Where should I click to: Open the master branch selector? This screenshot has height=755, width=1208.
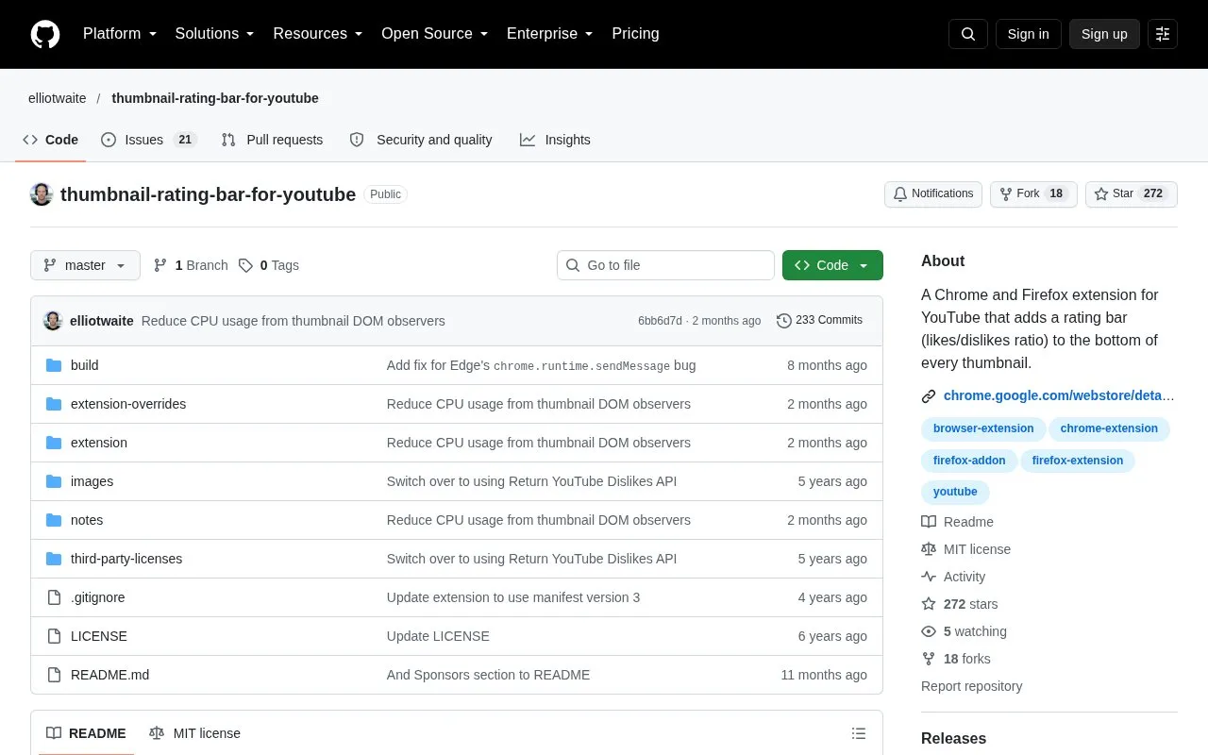pos(85,265)
